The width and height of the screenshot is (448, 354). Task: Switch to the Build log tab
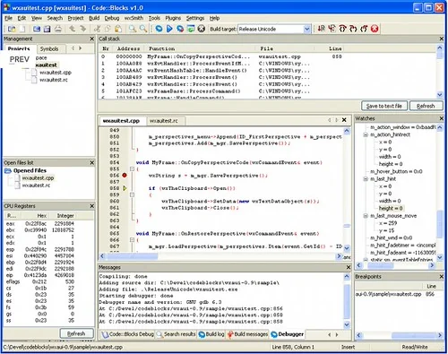(211, 334)
